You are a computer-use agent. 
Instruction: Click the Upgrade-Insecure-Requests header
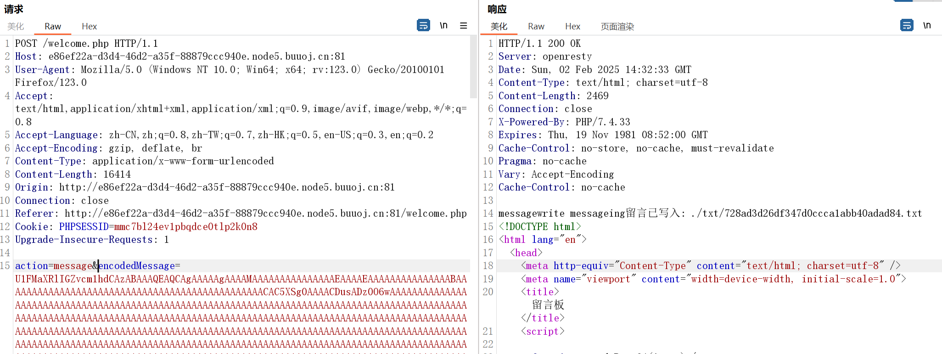click(x=92, y=240)
